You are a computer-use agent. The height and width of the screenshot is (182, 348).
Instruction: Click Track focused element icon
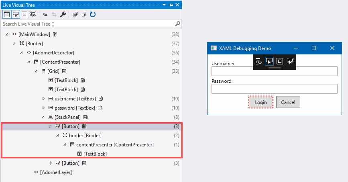pyautogui.click(x=33, y=14)
